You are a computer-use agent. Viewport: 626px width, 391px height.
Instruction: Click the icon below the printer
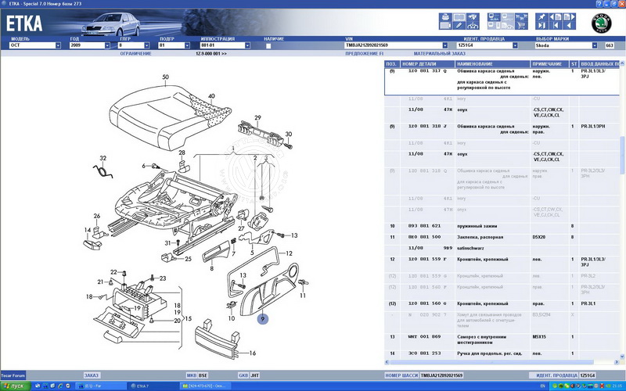tap(444, 26)
